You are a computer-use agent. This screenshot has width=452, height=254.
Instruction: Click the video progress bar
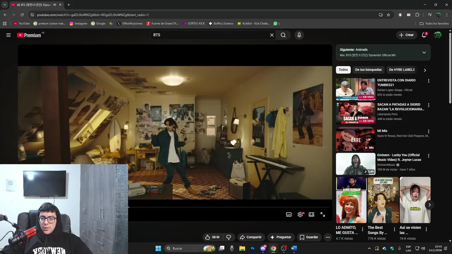230,207
